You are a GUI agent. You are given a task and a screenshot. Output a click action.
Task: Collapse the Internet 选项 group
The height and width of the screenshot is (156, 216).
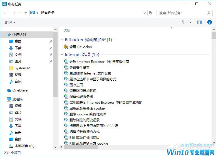[x=62, y=55]
